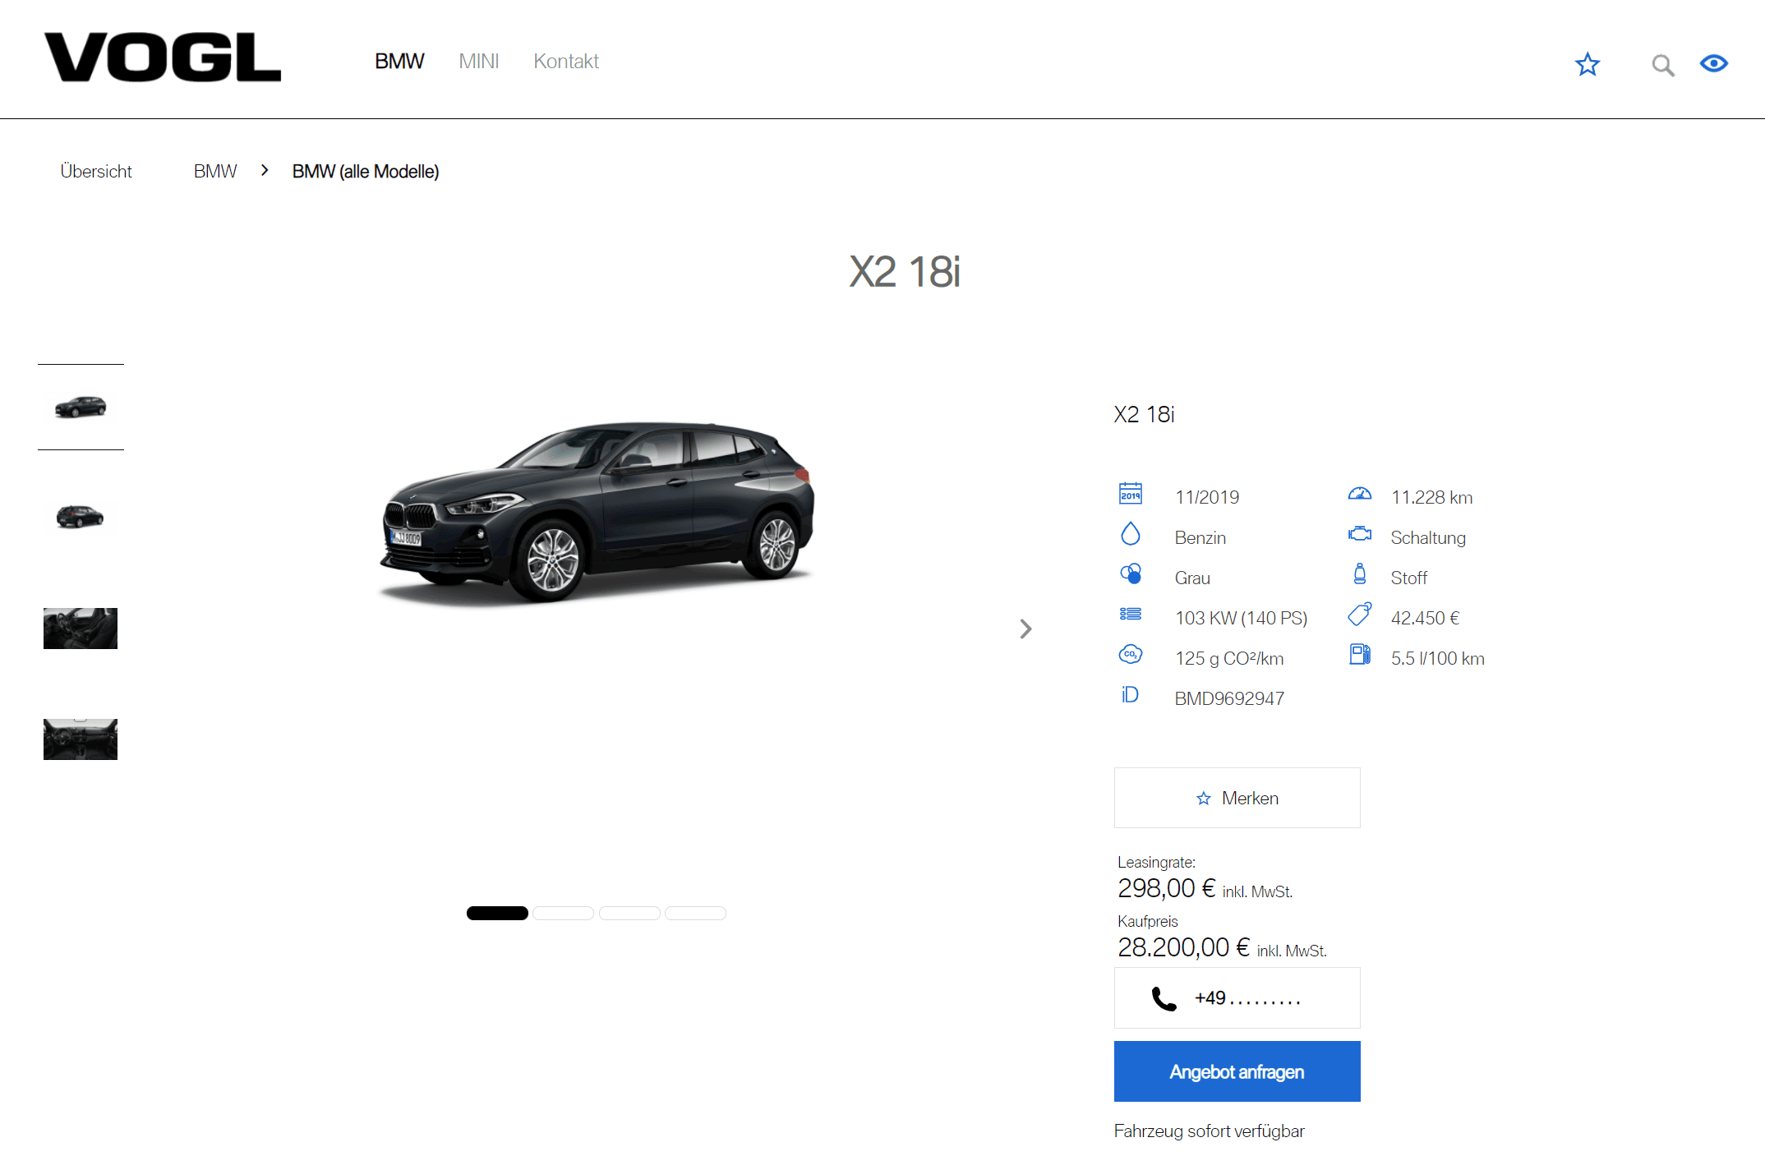Select the second car thumbnail, rear side view
The width and height of the screenshot is (1765, 1156).
click(80, 516)
